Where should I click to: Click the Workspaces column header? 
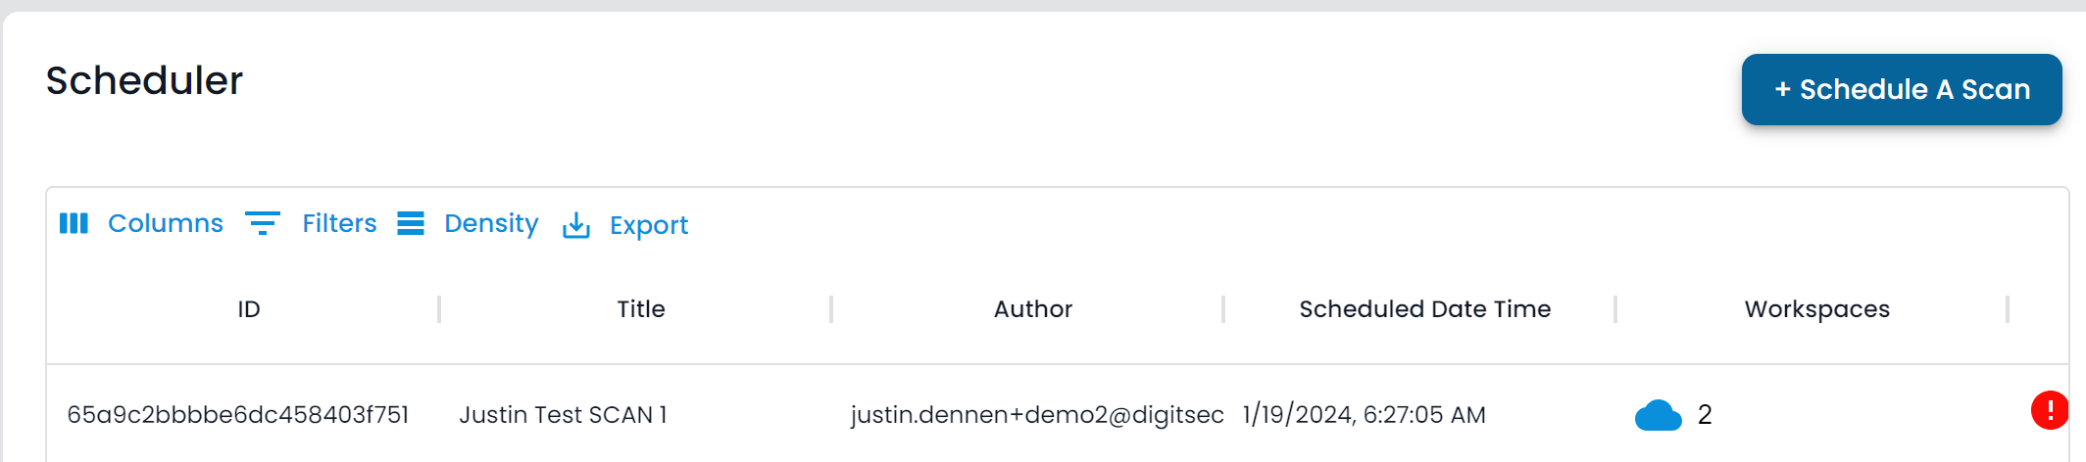[x=1817, y=309]
